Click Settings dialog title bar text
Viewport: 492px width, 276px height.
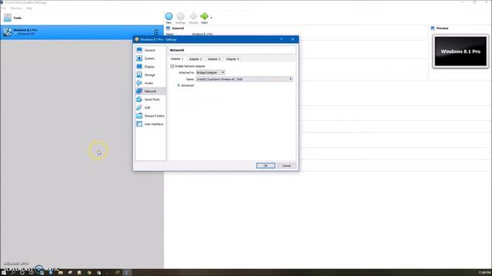coord(158,39)
